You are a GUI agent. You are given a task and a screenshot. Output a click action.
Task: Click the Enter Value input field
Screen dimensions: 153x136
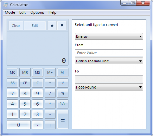109,53
